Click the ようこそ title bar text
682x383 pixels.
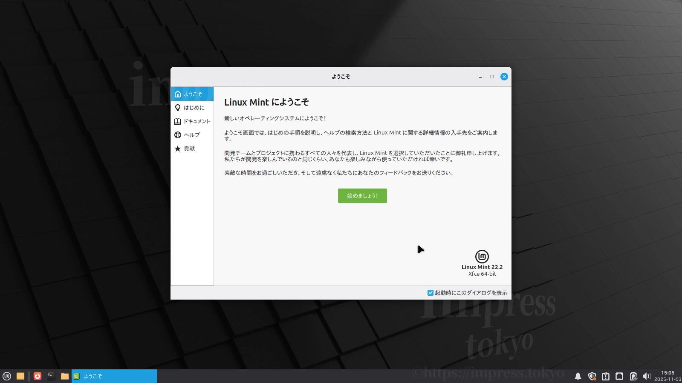341,77
